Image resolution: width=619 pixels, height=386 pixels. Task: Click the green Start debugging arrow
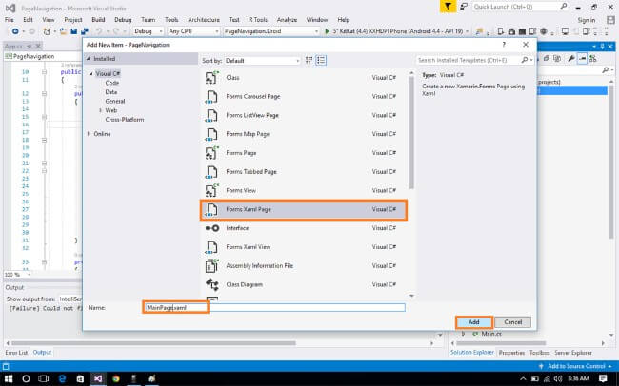point(327,31)
